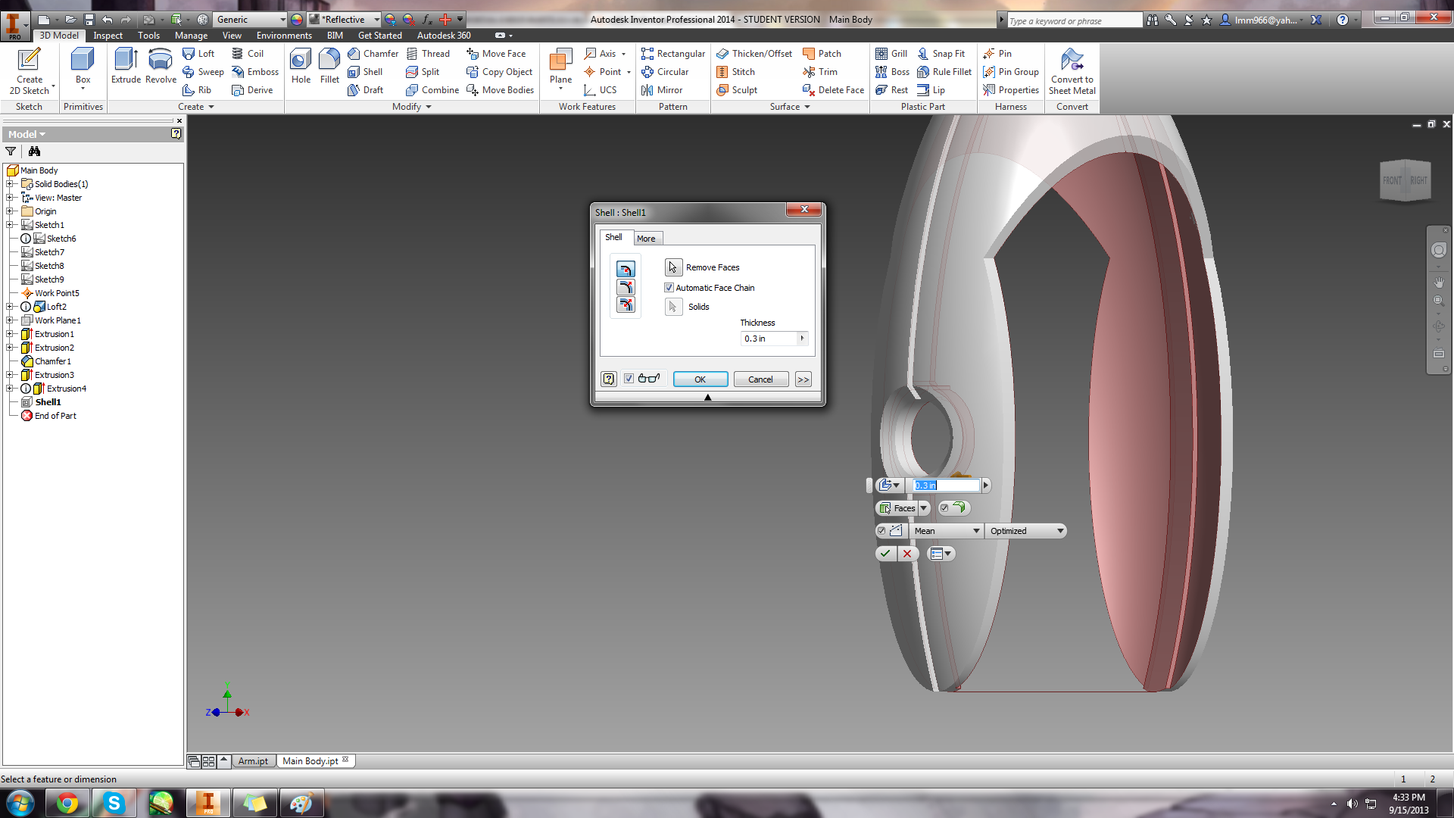Expand the Origin folder node

tap(10, 211)
